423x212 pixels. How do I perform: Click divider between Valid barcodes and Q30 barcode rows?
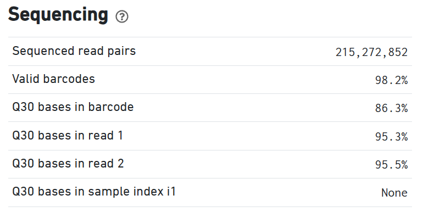point(210,93)
